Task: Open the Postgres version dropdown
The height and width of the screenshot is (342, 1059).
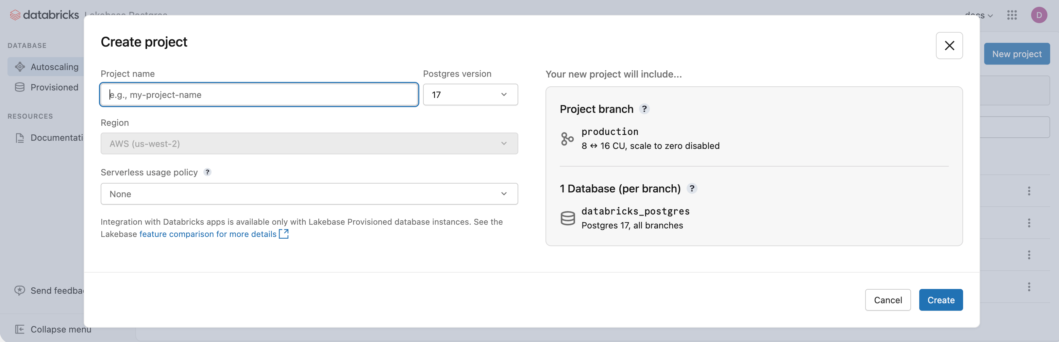Action: coord(470,95)
